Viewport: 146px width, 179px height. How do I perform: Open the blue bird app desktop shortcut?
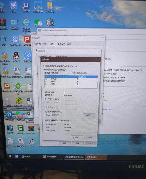coord(14,6)
